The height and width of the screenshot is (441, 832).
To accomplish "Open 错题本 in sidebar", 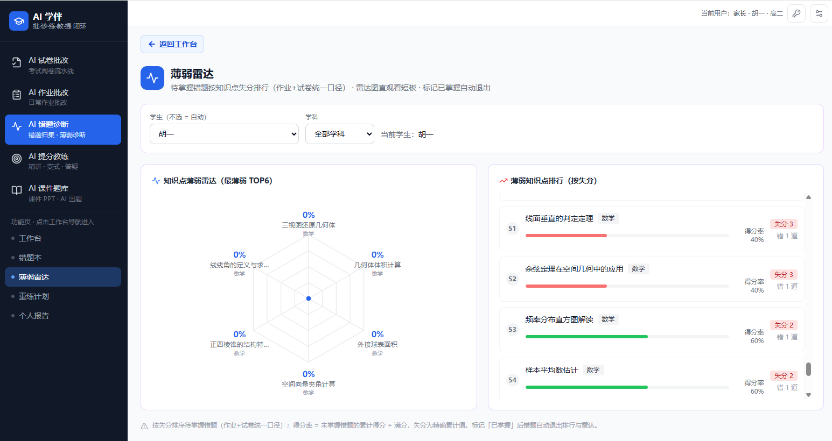I will [x=63, y=258].
